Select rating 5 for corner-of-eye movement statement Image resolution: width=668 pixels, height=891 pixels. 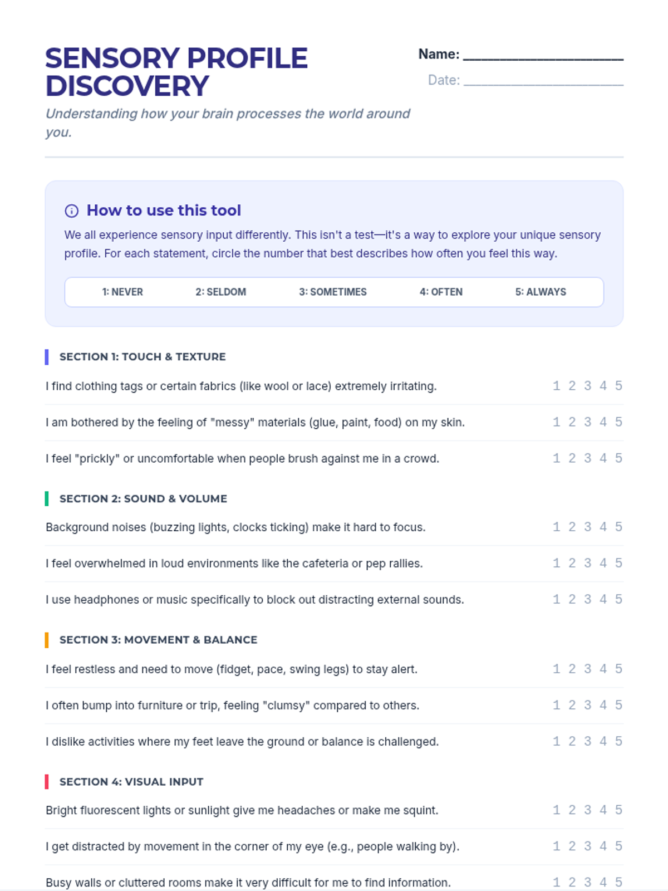pos(618,846)
